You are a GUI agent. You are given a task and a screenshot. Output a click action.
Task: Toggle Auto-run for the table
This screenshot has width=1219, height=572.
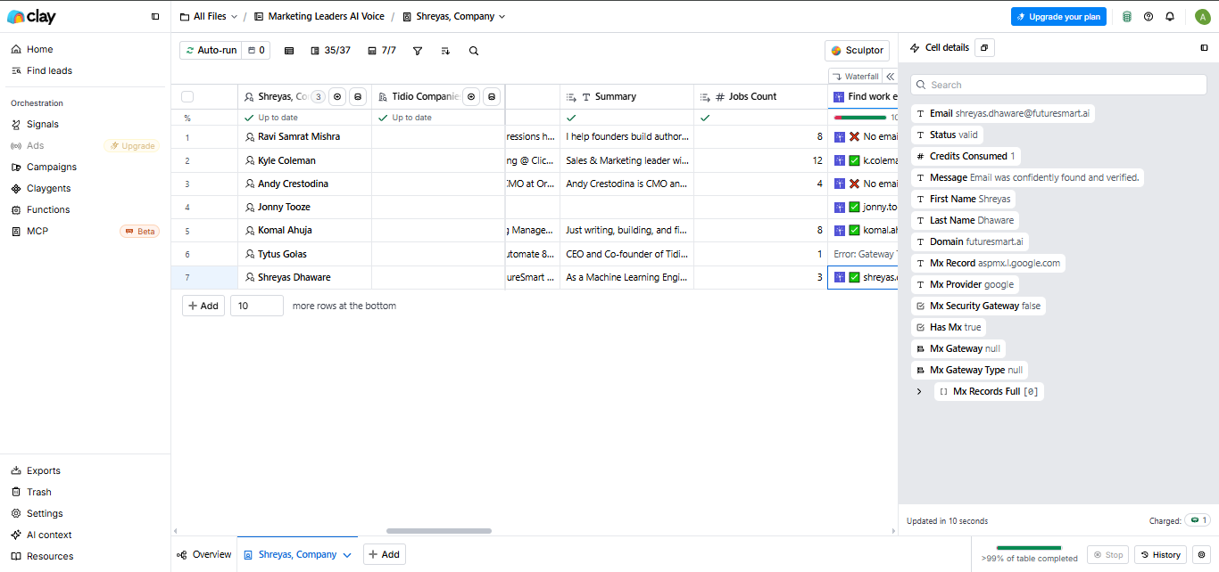[211, 51]
